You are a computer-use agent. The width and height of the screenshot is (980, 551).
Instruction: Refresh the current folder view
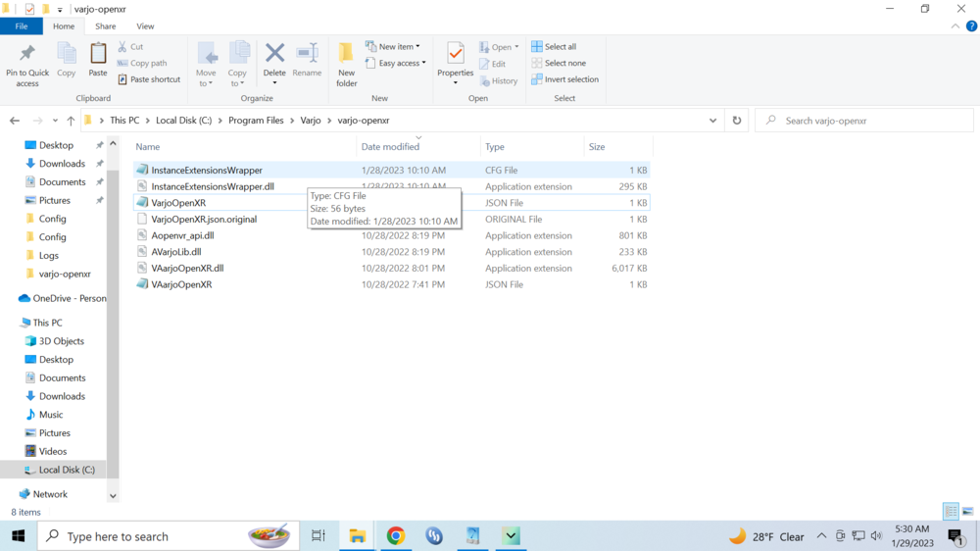pyautogui.click(x=737, y=121)
